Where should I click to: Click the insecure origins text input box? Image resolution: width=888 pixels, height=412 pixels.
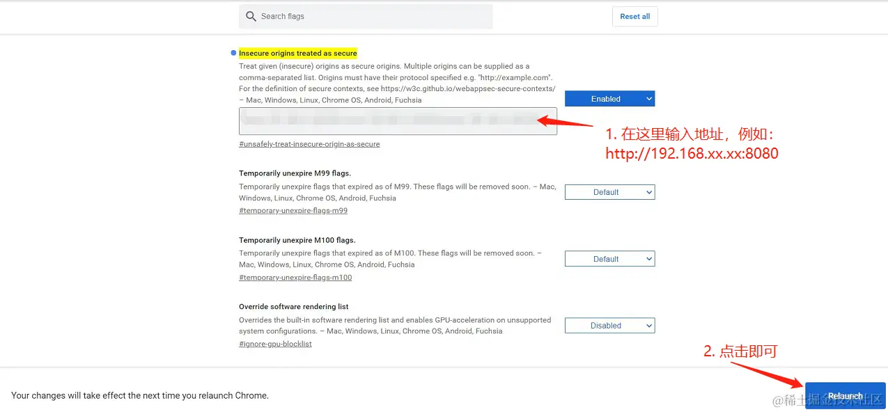[397, 121]
